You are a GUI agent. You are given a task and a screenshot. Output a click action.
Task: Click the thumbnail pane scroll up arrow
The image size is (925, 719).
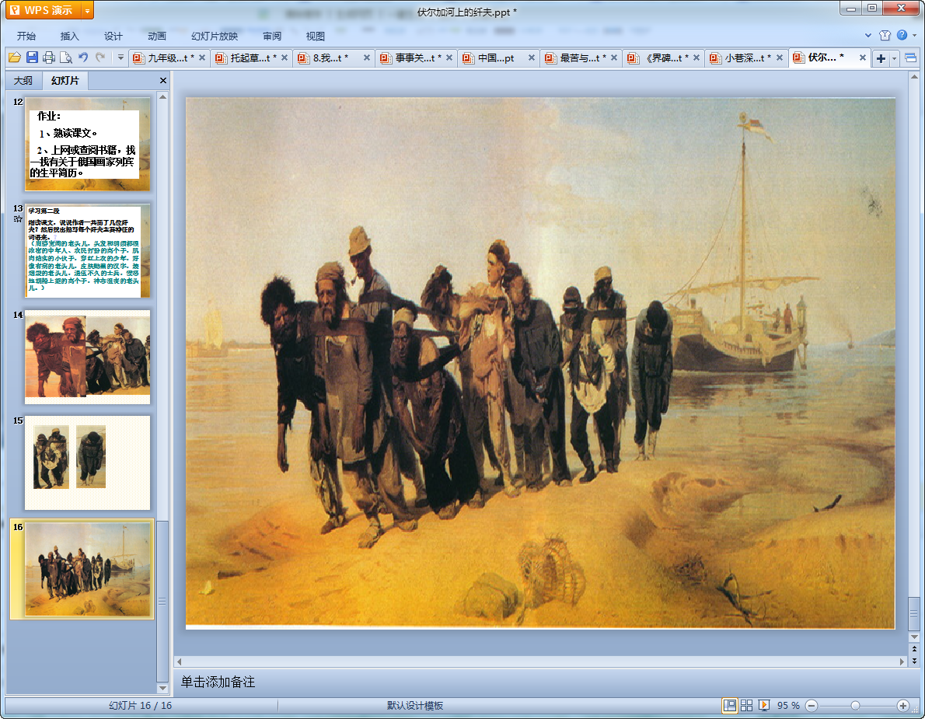point(162,96)
